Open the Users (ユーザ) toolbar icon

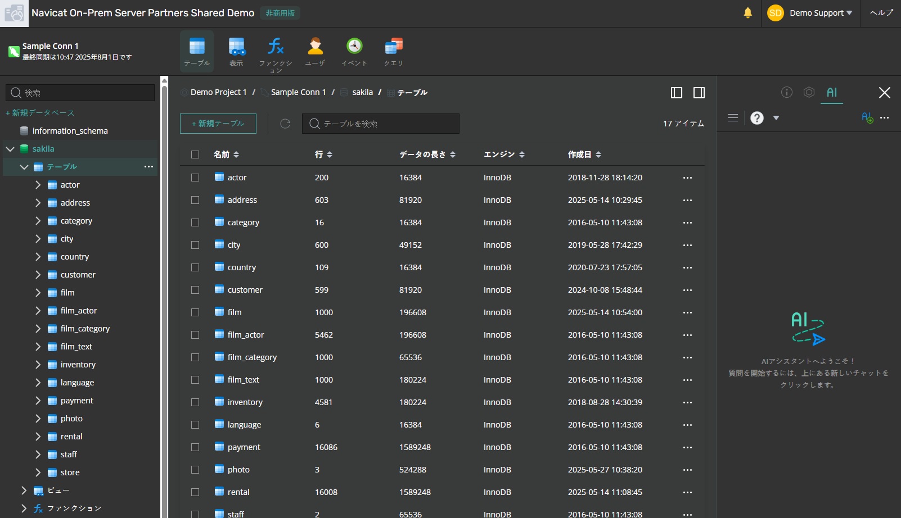(x=315, y=51)
